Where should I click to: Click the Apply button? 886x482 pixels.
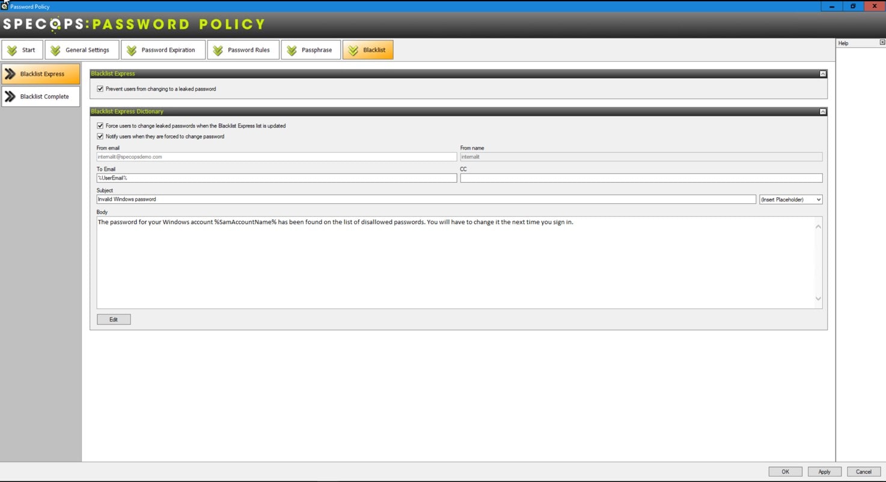click(824, 472)
